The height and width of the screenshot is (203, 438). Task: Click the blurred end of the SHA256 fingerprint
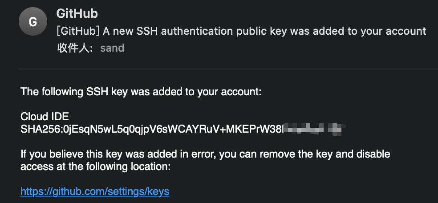312,129
